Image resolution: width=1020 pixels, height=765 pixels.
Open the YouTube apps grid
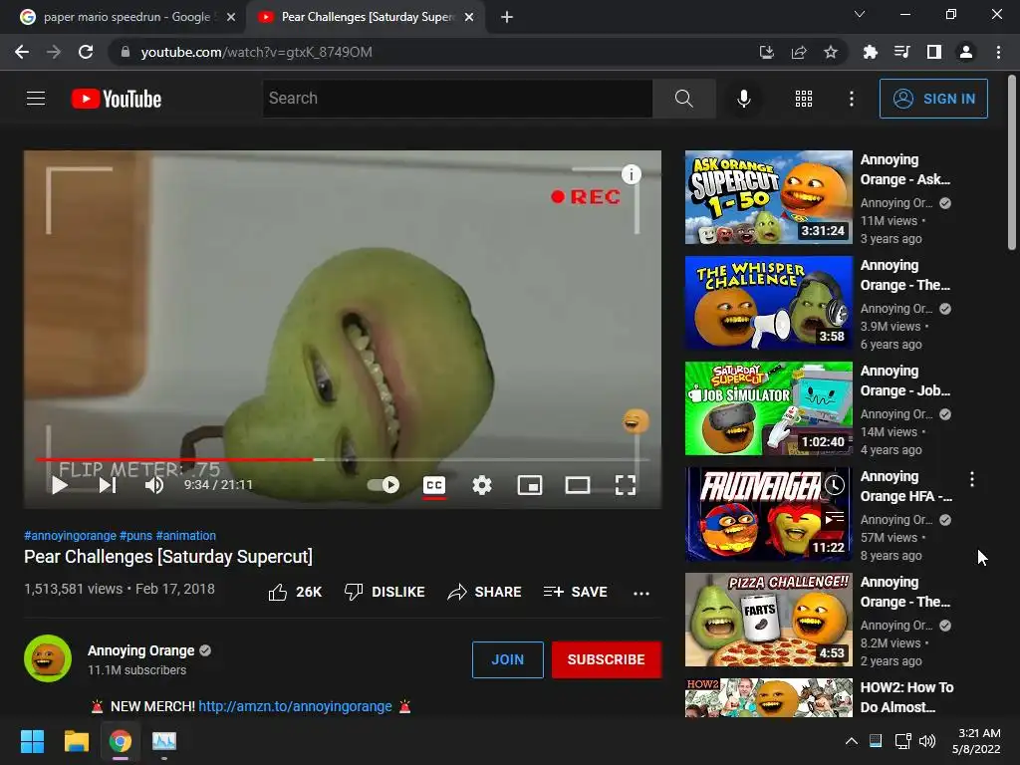(804, 99)
